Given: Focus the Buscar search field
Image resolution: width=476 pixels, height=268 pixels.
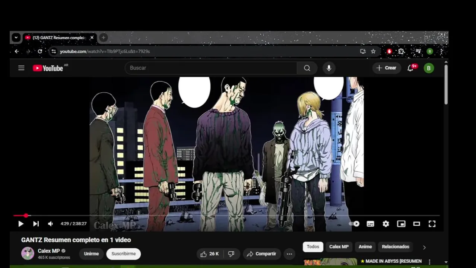Looking at the screenshot, I should point(211,68).
